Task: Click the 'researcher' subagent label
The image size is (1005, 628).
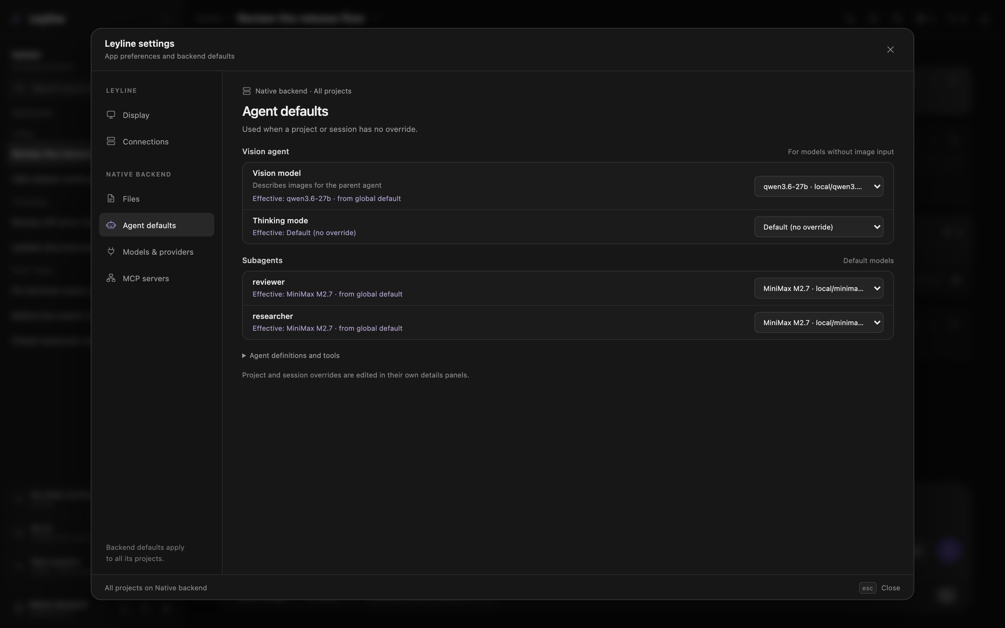Action: 273,316
